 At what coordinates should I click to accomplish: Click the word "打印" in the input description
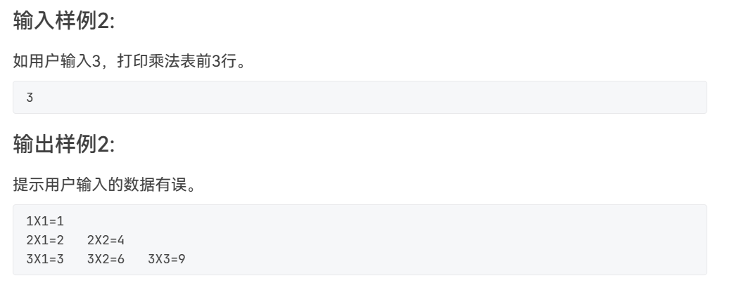[132, 62]
